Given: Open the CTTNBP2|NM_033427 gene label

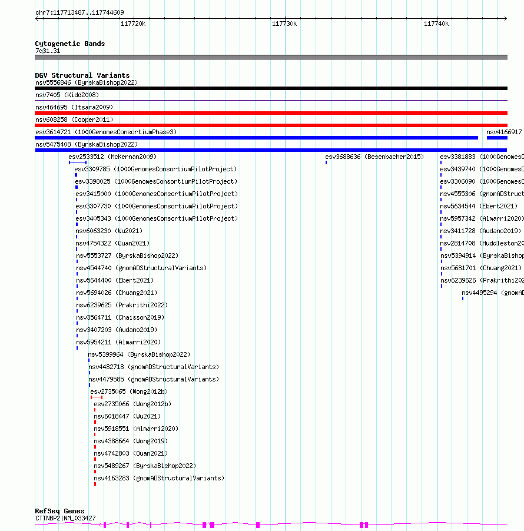Looking at the screenshot, I should tap(65, 518).
